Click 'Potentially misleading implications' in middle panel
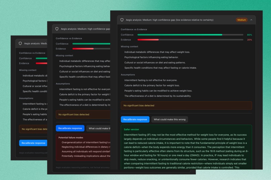 click(x=86, y=156)
